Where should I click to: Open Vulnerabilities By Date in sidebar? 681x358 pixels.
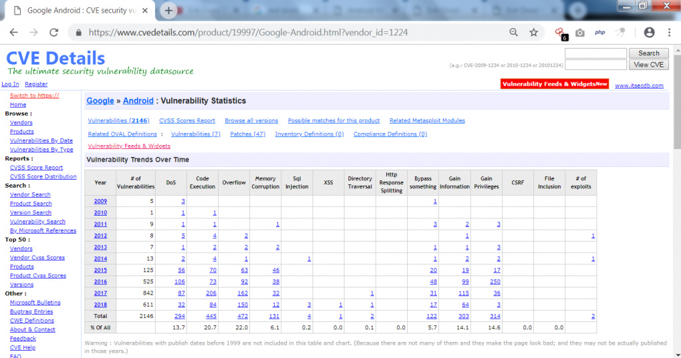click(41, 140)
